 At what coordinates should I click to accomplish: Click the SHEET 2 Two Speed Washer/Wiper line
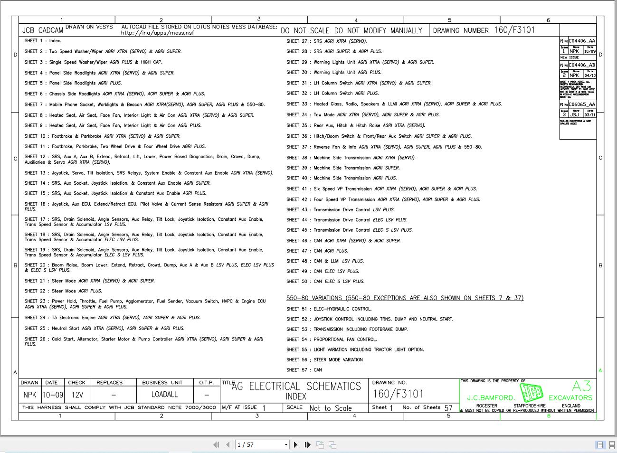coord(103,51)
